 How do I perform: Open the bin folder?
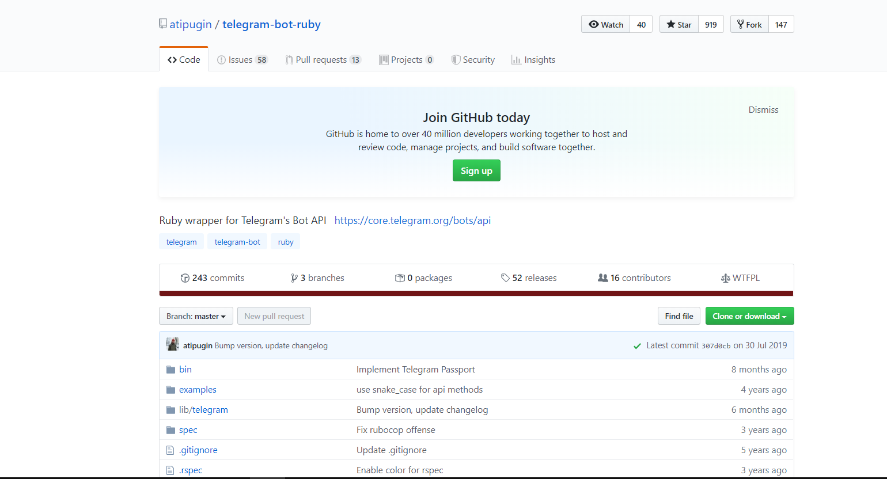(x=185, y=370)
